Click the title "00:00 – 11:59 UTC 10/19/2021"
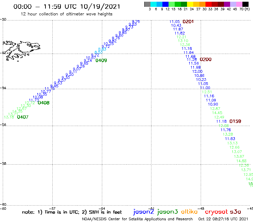 pos(67,6)
